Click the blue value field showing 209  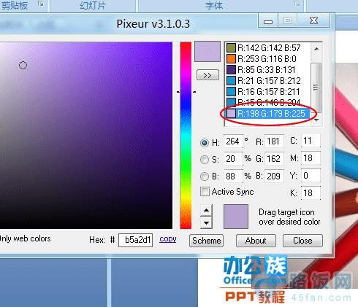(x=274, y=176)
